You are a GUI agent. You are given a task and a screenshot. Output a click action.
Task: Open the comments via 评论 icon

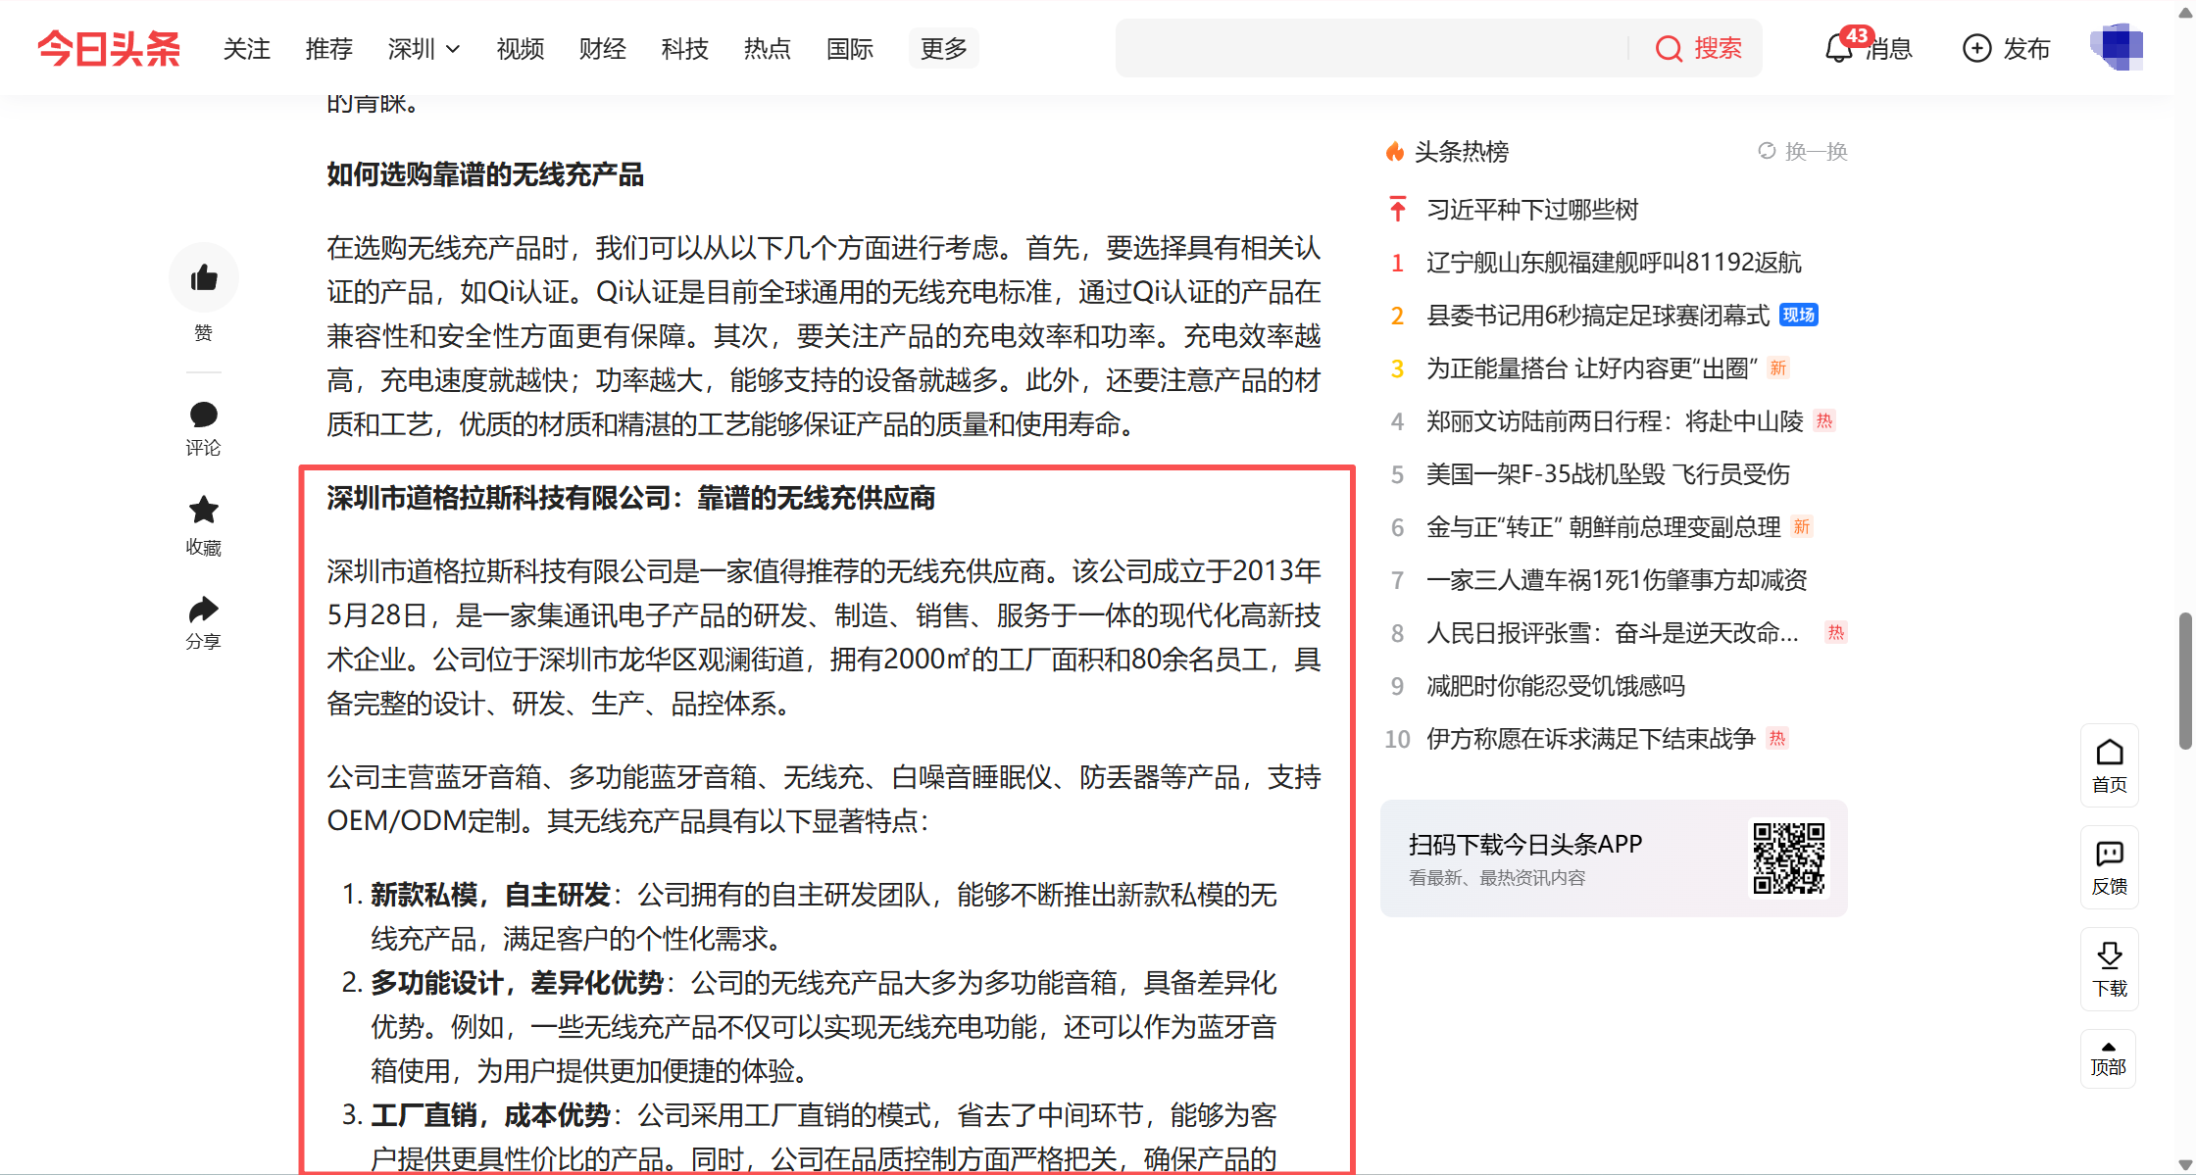click(203, 416)
